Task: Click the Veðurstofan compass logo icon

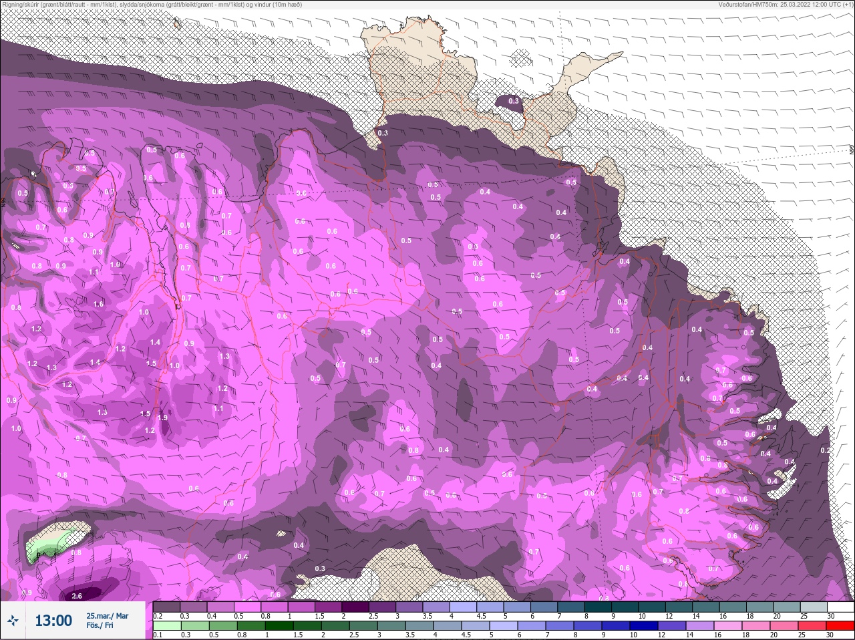Action: point(12,621)
